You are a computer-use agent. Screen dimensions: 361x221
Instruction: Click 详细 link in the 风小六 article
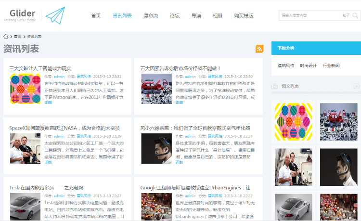179,162
